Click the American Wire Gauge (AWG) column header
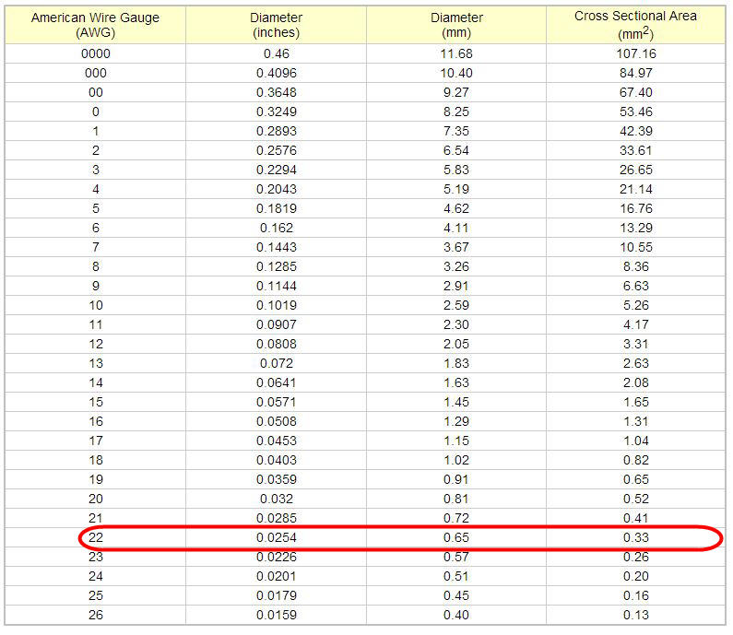 tap(95, 25)
